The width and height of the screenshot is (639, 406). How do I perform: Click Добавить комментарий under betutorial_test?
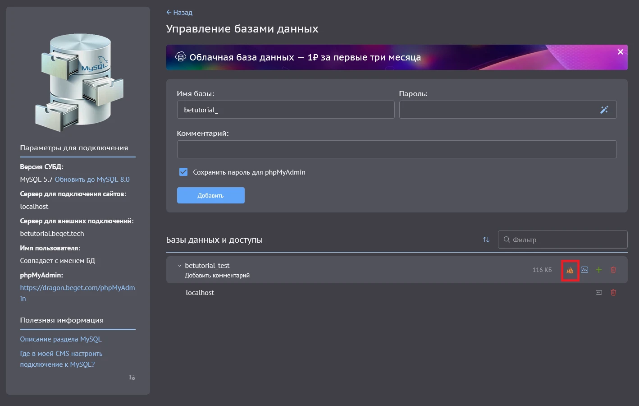tap(217, 275)
